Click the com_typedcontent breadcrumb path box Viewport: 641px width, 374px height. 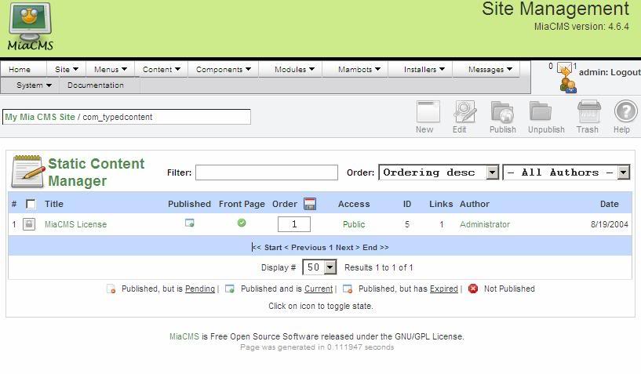tap(127, 117)
